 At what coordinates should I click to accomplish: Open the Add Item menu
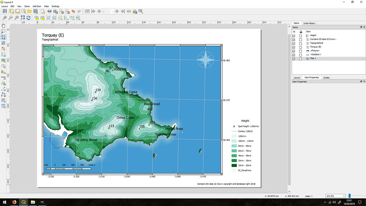pos(37,6)
